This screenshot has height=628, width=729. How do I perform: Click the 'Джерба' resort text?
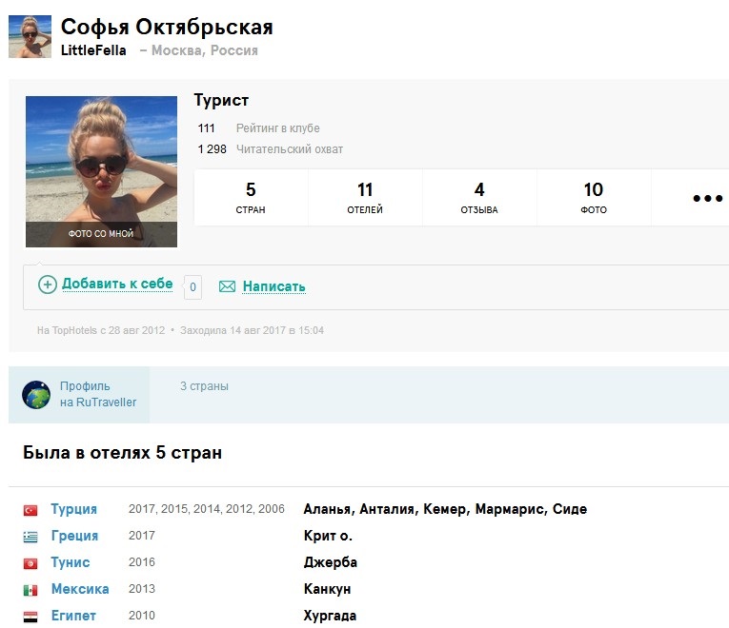(330, 562)
